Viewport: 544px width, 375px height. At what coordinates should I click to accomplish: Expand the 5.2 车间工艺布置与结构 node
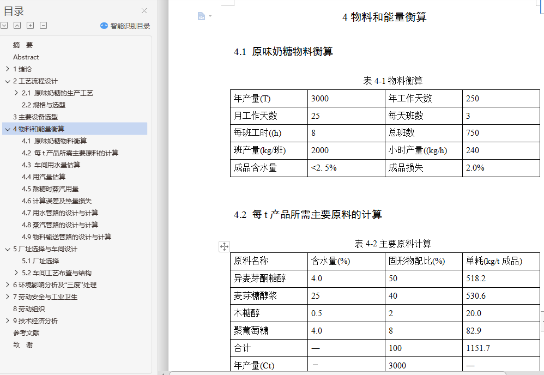click(x=16, y=273)
